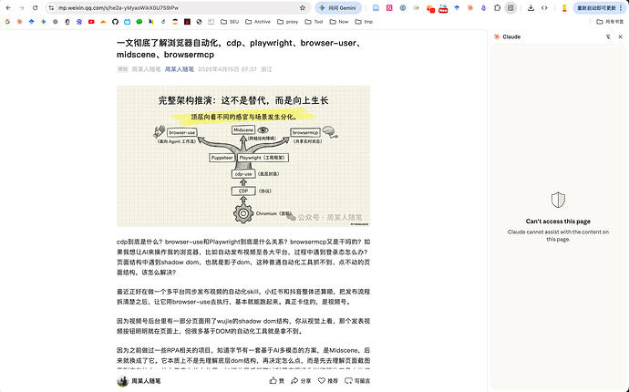Open the Ask Gemini button
This screenshot has height=392, width=629.
point(338,7)
